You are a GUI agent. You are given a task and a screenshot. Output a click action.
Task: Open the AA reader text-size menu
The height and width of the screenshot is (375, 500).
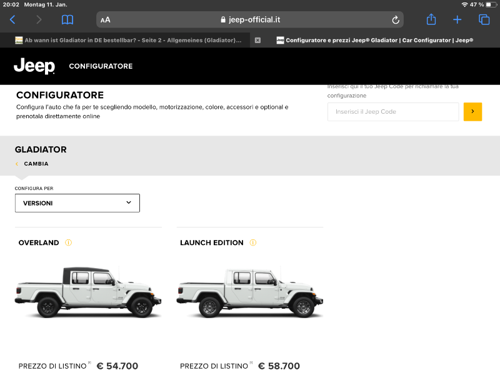tap(106, 19)
